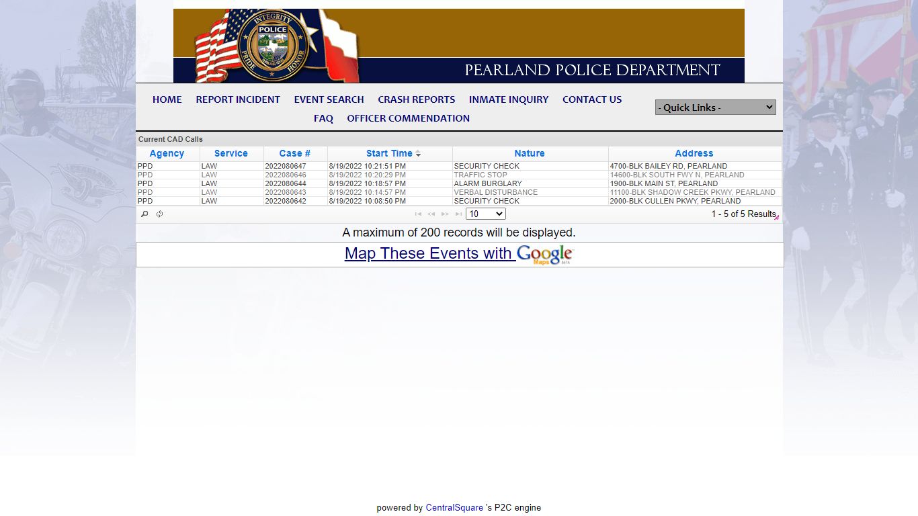Select case number 2022080644

tap(286, 183)
